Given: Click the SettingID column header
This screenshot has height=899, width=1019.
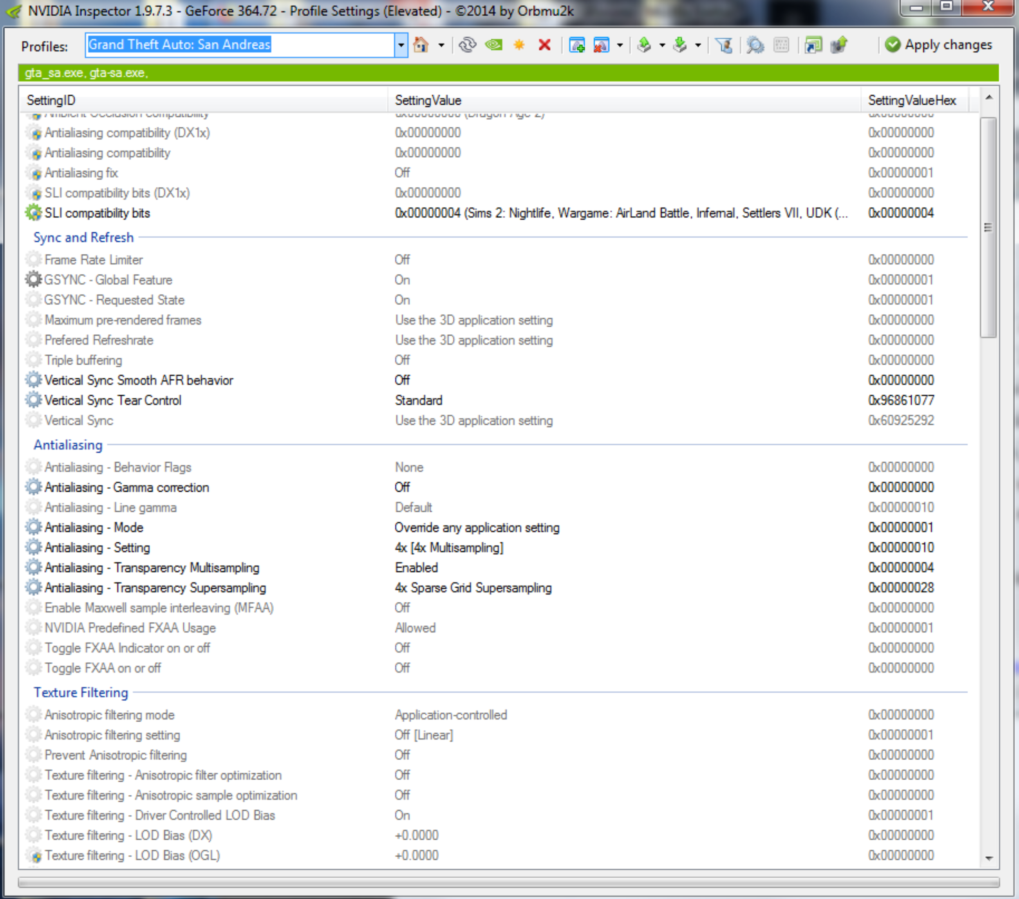Looking at the screenshot, I should [x=204, y=100].
